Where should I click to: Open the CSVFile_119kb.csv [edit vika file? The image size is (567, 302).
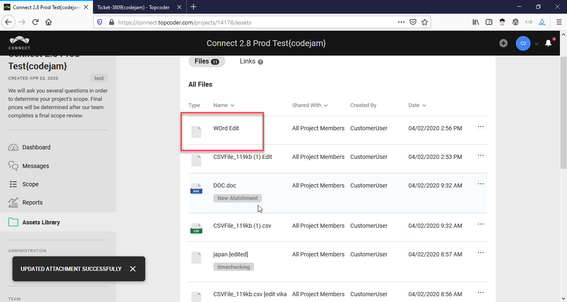(250, 294)
